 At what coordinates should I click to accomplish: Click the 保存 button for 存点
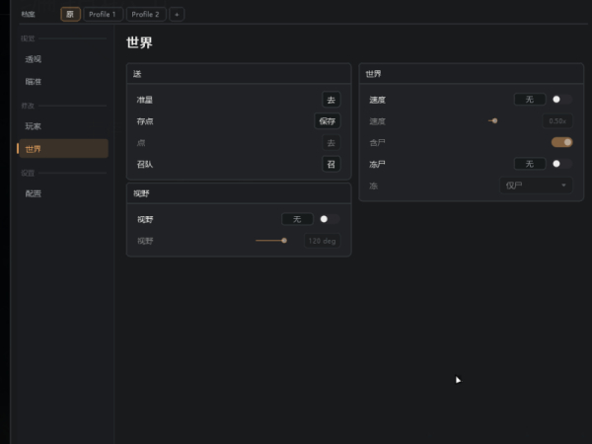coord(327,121)
